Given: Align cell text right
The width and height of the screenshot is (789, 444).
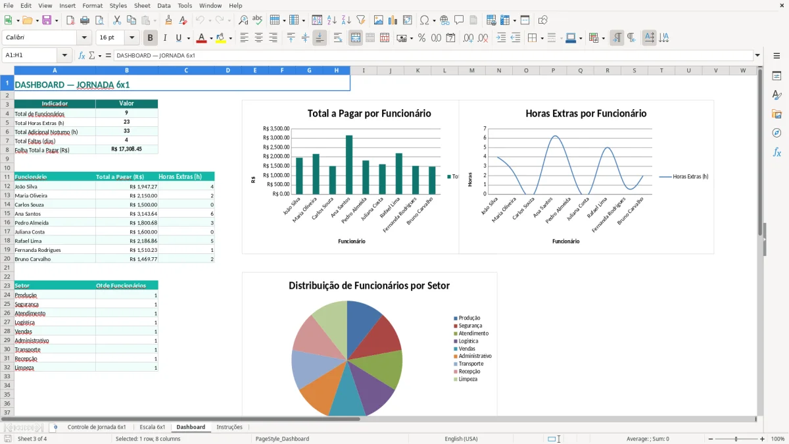Looking at the screenshot, I should 274,38.
